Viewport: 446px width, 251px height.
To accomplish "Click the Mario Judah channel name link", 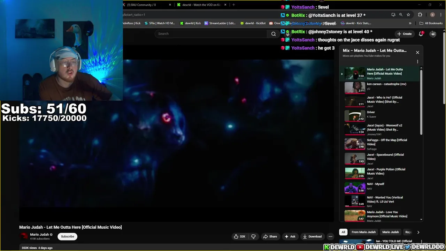I will [39, 235].
